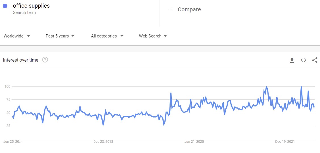
Task: Click the Compare label text
Action: (x=189, y=9)
